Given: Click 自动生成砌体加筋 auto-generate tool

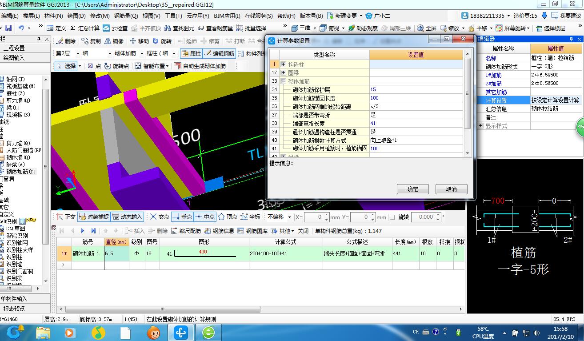Looking at the screenshot, I should tap(200, 66).
